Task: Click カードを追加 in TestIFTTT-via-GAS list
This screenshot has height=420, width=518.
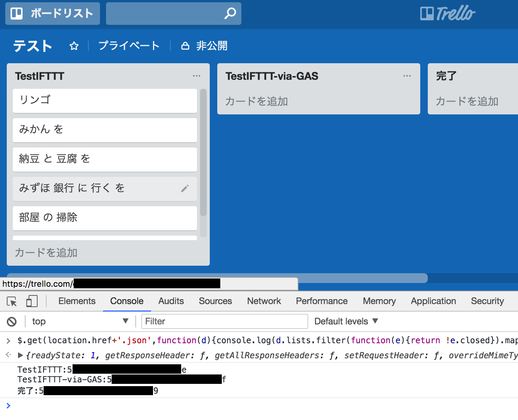Action: click(x=256, y=101)
